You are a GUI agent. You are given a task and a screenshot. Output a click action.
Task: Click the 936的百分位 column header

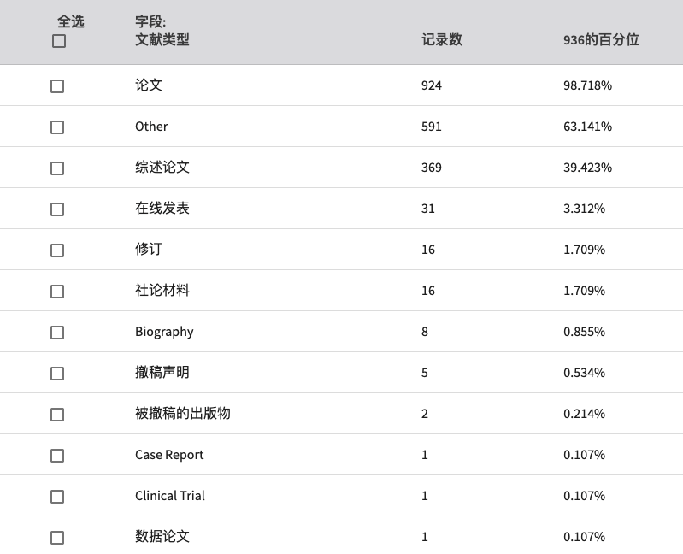click(601, 39)
